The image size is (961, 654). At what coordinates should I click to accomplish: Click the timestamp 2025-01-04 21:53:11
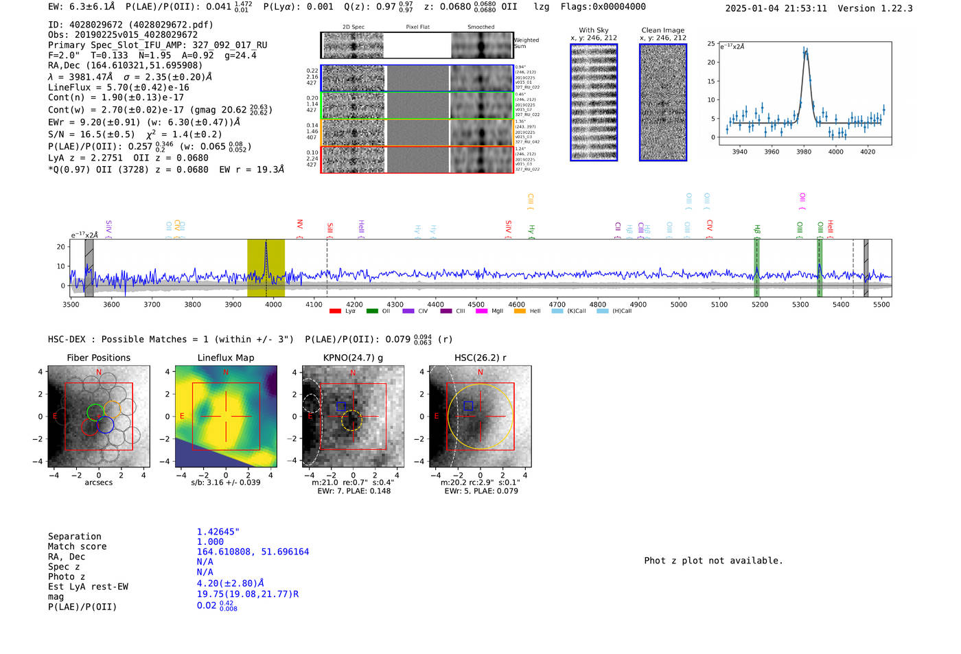point(776,8)
